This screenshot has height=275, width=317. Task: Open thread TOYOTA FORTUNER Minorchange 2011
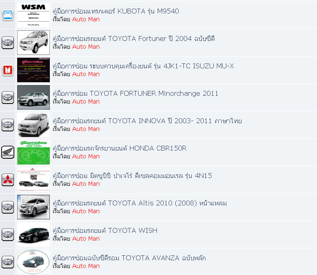(x=135, y=93)
